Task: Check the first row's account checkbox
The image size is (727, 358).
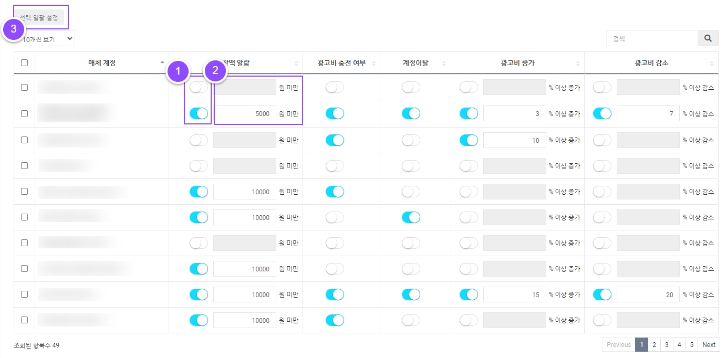Action: click(24, 88)
